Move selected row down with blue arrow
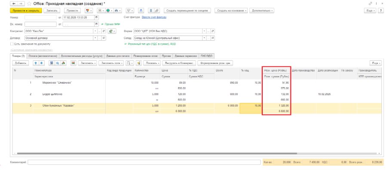The width and height of the screenshot is (387, 170). click(x=41, y=63)
